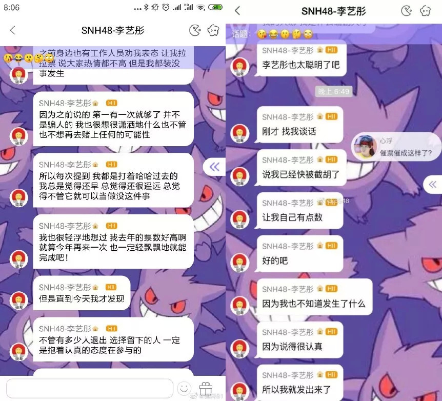This screenshot has width=442, height=401.
Task: Tap the message input field
Action: click(90, 388)
